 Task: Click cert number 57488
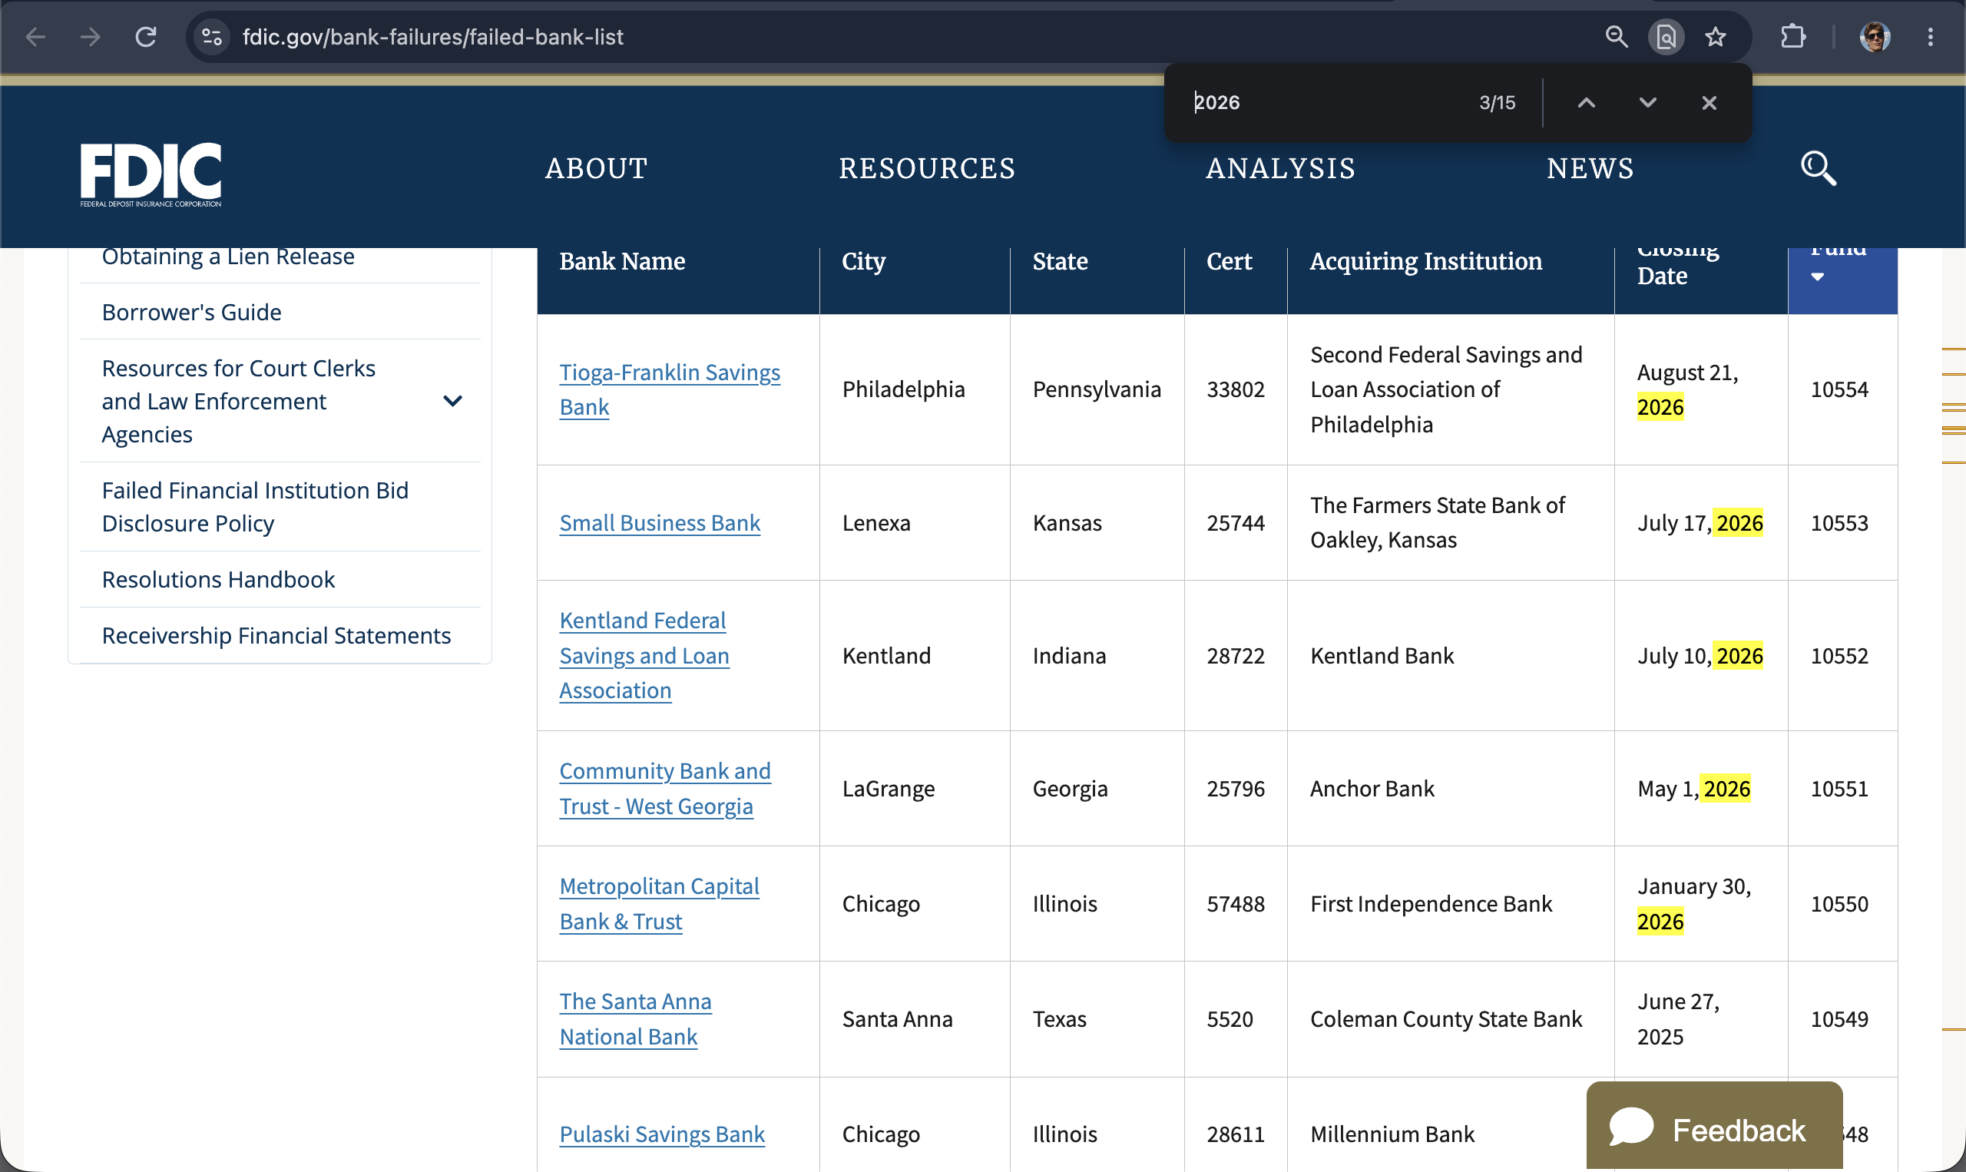click(1236, 903)
